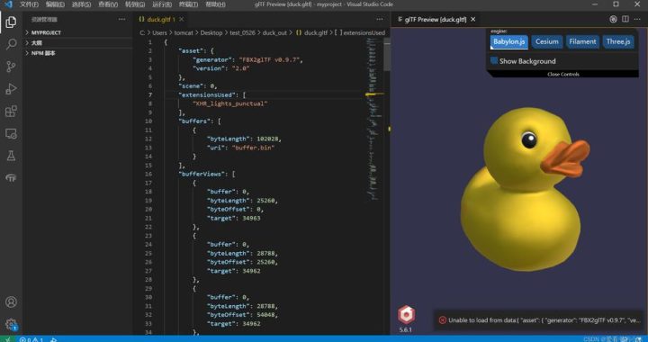Open the editor's more actions ellipsis menu
Image resolution: width=648 pixels, height=342 pixels.
(x=380, y=20)
